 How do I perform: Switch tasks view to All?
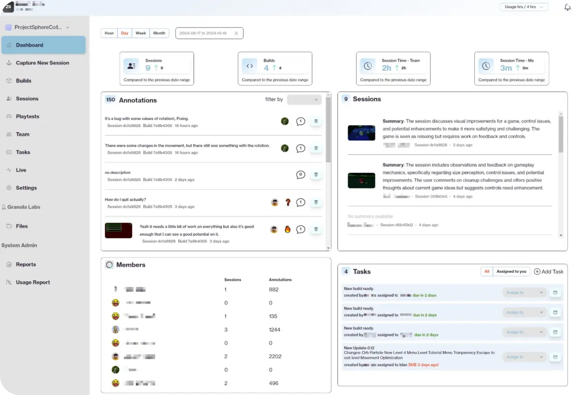point(486,272)
